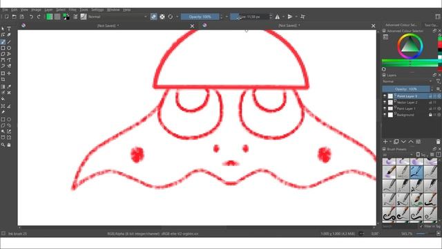Screen dimensions: 442x249
Task: Toggle the lock on the Background layer
Action: pyautogui.click(x=430, y=115)
